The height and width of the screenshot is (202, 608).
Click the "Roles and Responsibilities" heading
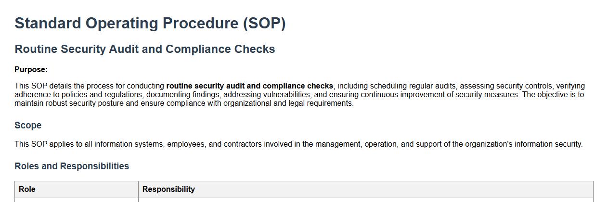[x=72, y=166]
